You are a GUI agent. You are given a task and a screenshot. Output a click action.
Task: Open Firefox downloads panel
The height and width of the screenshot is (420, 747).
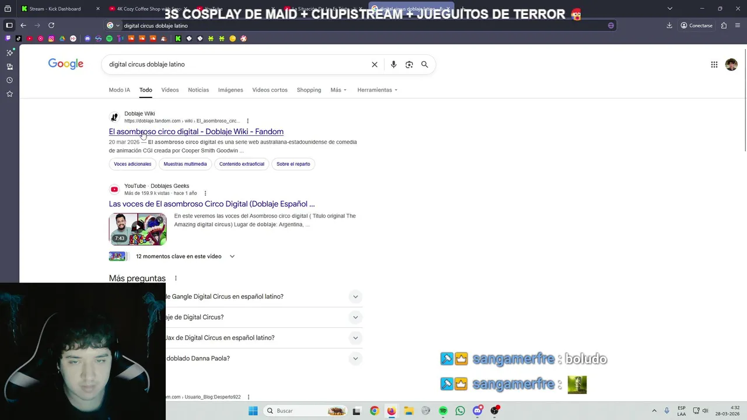[x=669, y=25]
